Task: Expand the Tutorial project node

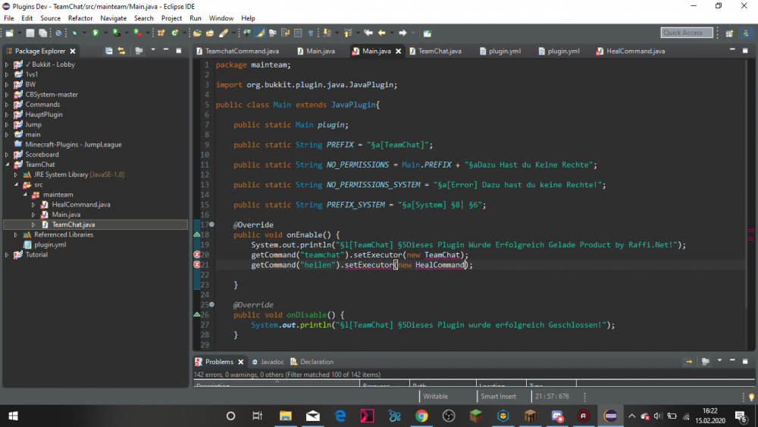Action: 7,255
